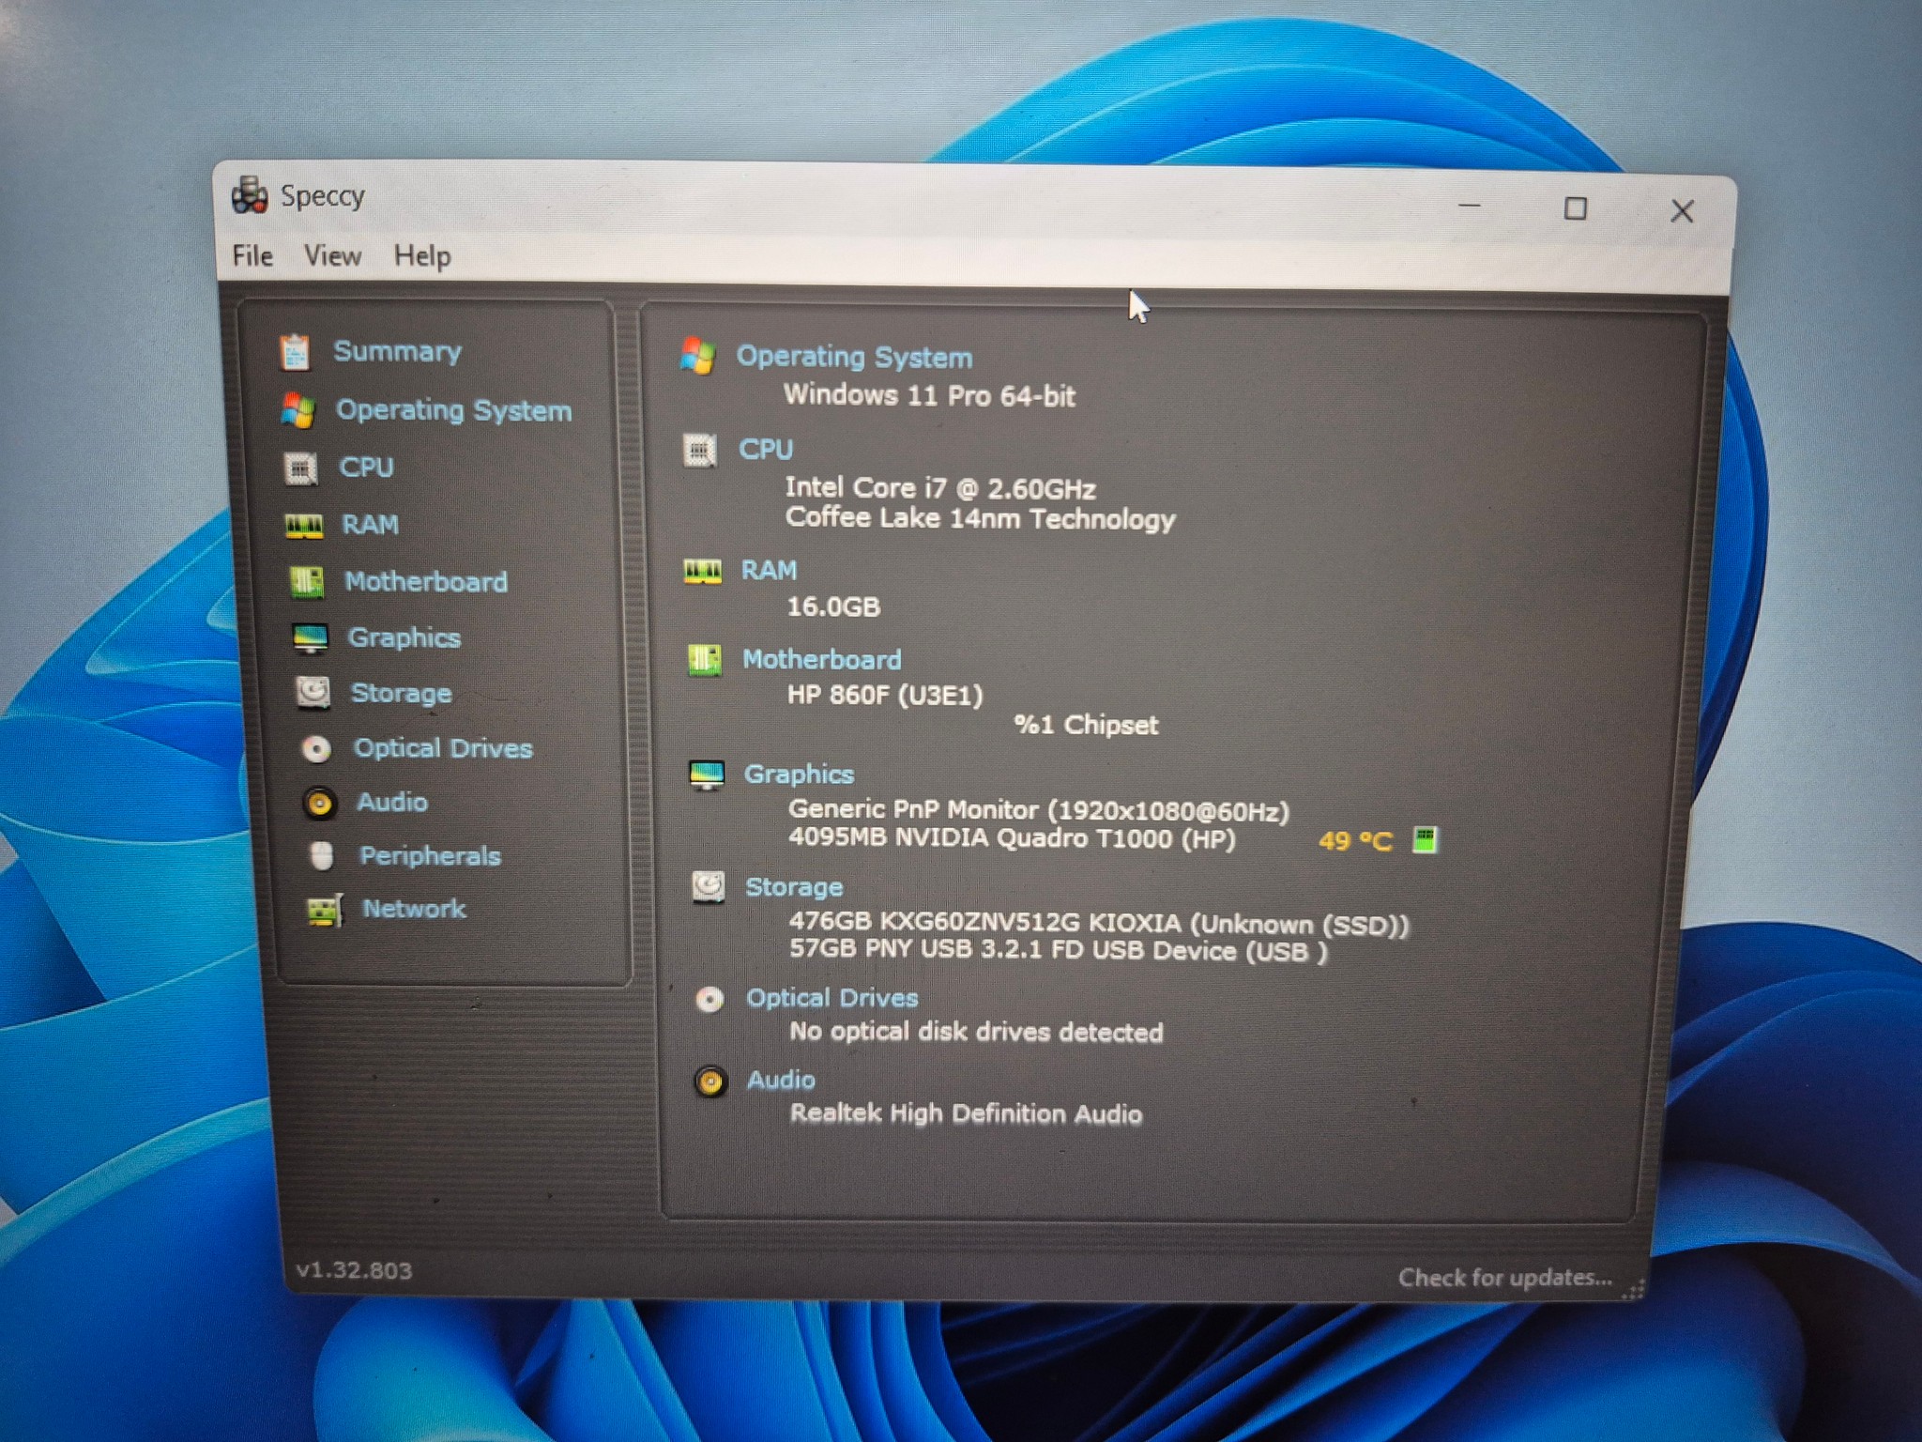Click the Graphics monitor icon in sidebar
This screenshot has height=1442, width=1922.
311,638
